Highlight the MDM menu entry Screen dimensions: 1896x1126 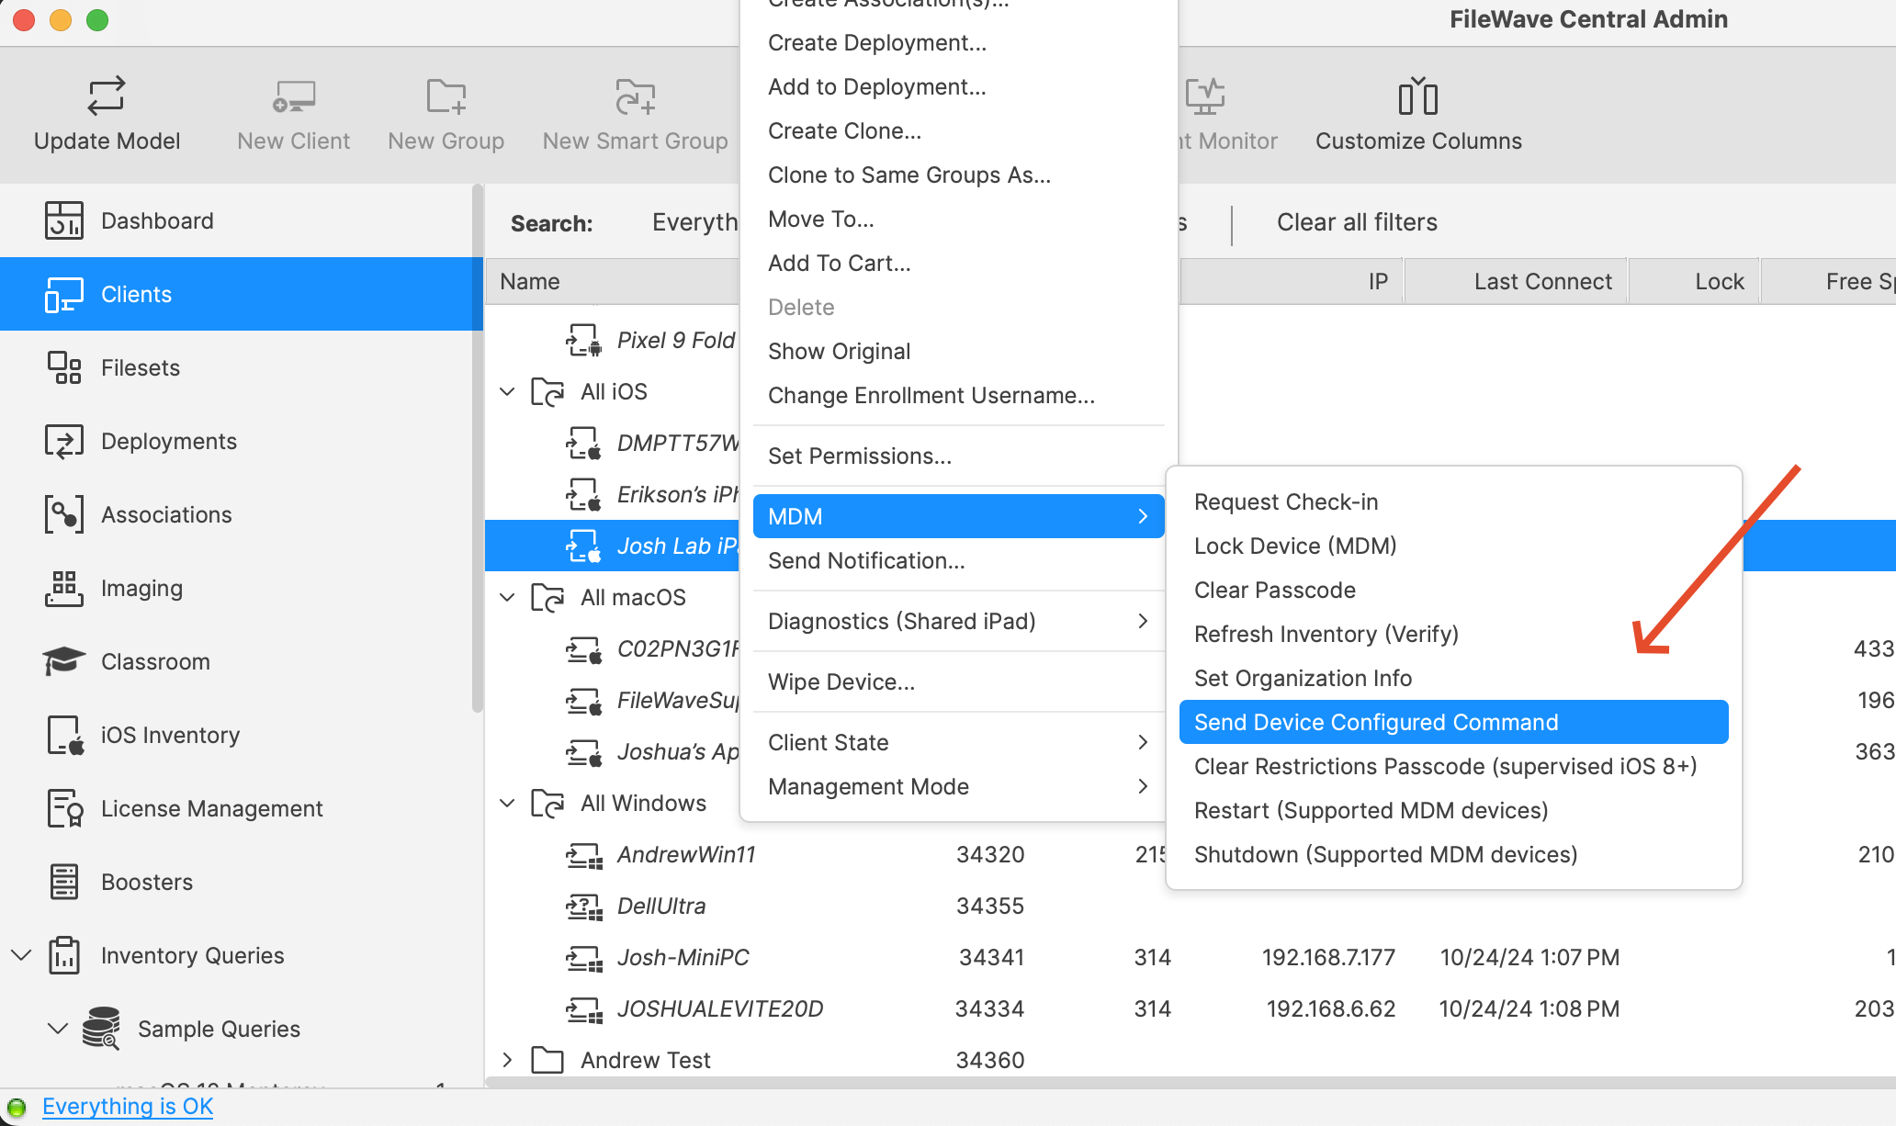tap(958, 517)
